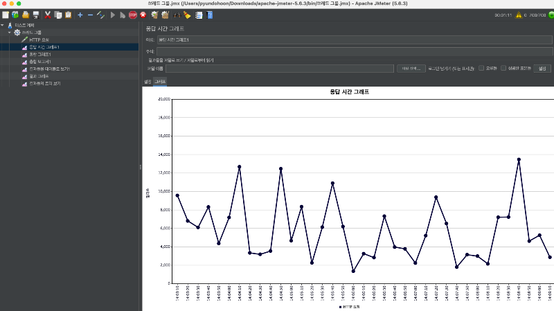Image resolution: width=554 pixels, height=311 pixels.
Task: Click the 설정 configure button beside checkboxes
Action: click(x=542, y=68)
